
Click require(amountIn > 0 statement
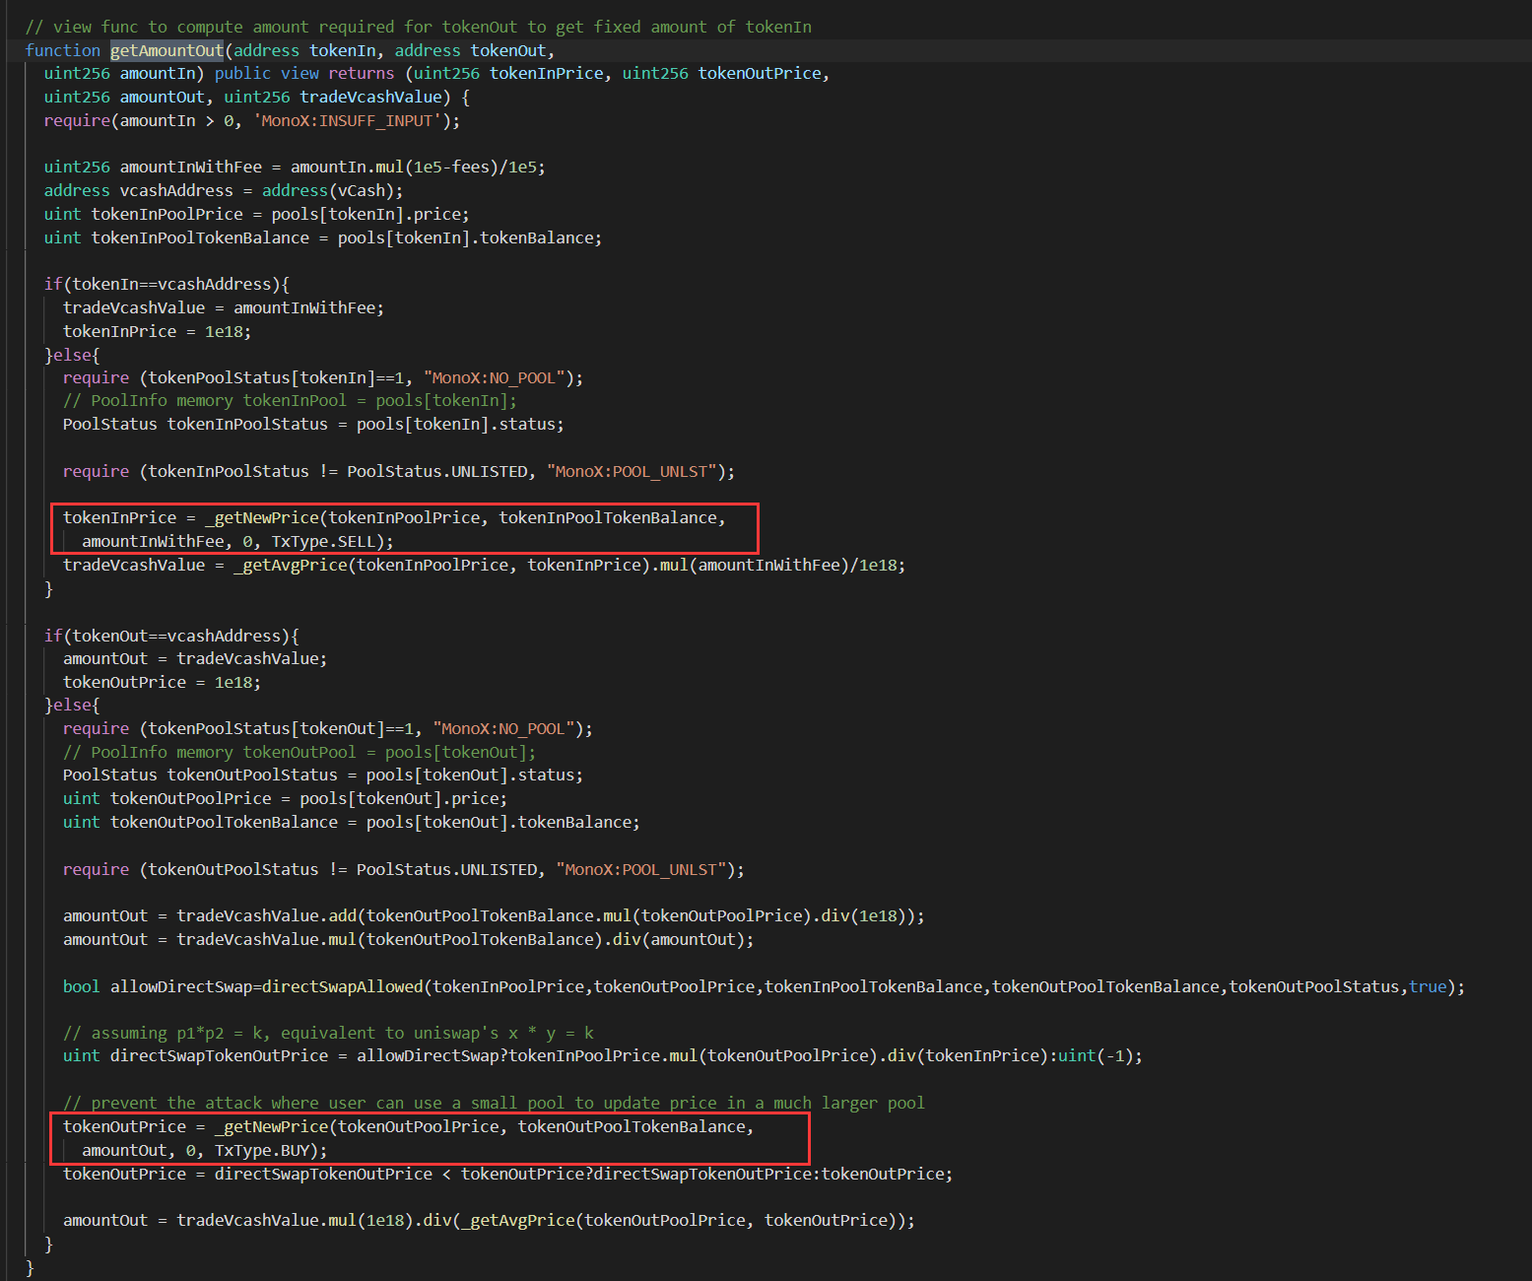click(251, 120)
